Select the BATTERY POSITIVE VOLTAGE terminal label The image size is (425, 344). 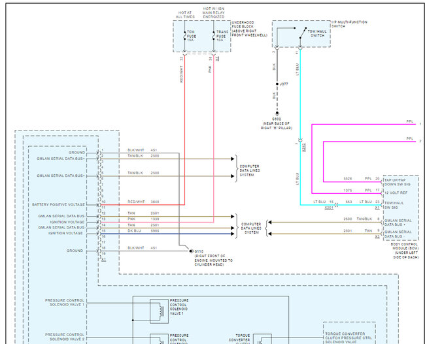pos(58,204)
